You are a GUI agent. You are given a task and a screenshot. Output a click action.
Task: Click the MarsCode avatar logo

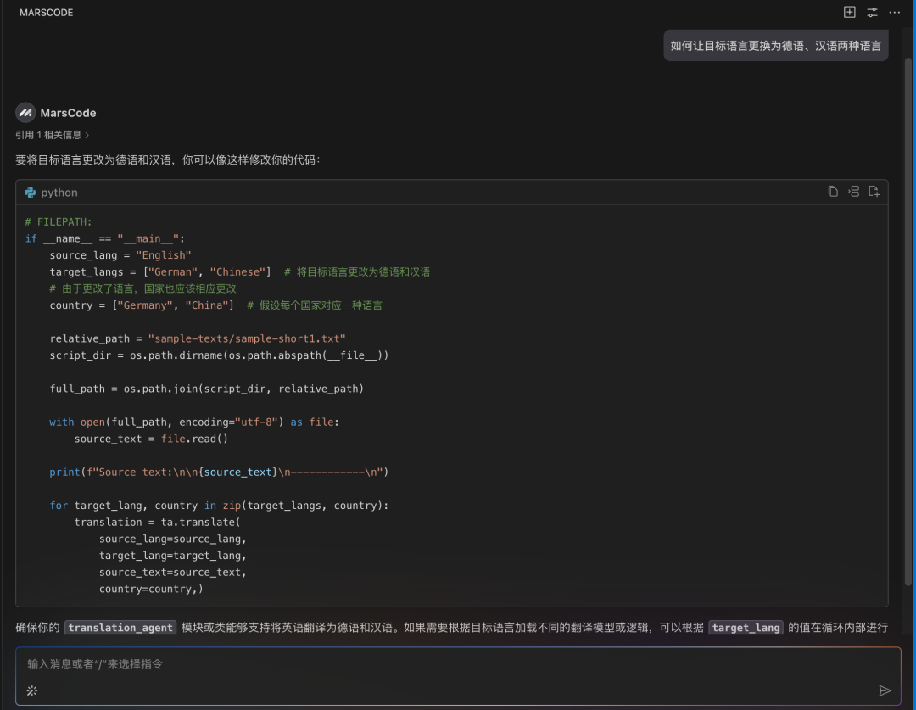[x=25, y=113]
